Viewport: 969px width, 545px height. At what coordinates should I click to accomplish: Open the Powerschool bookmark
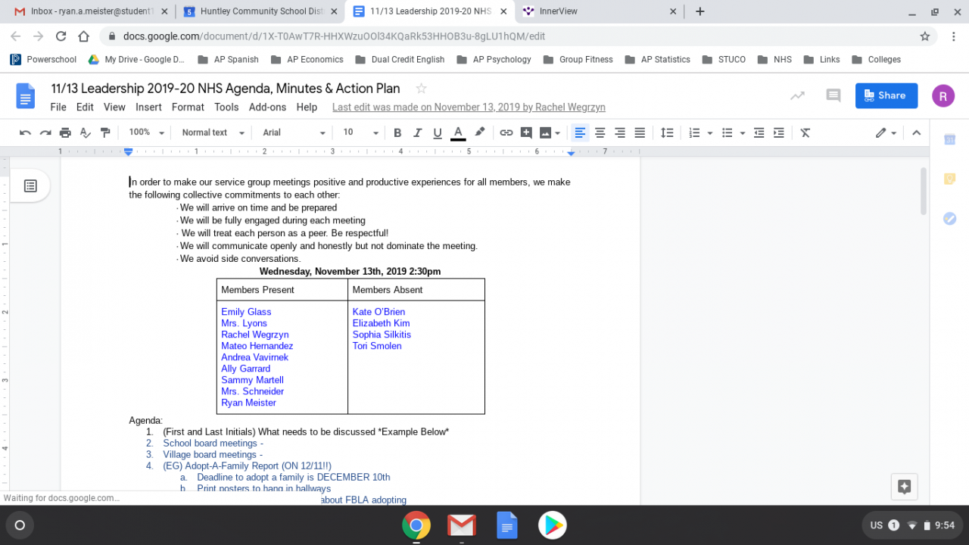point(44,60)
